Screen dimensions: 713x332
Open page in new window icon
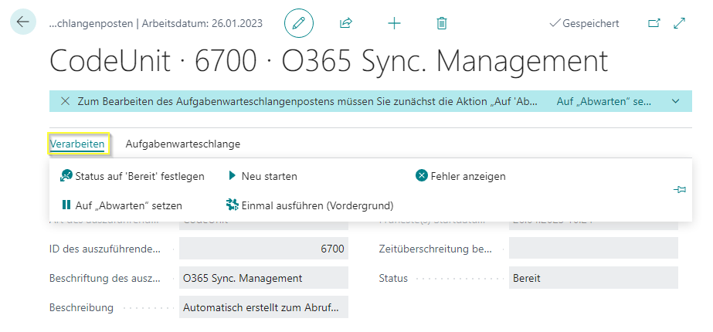(654, 23)
